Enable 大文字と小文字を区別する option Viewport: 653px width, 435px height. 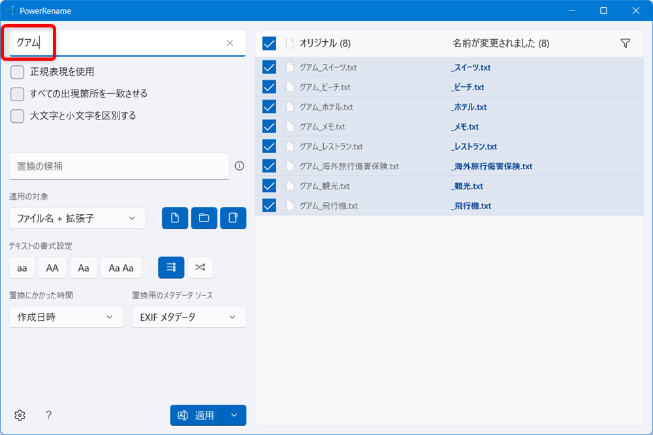[18, 115]
